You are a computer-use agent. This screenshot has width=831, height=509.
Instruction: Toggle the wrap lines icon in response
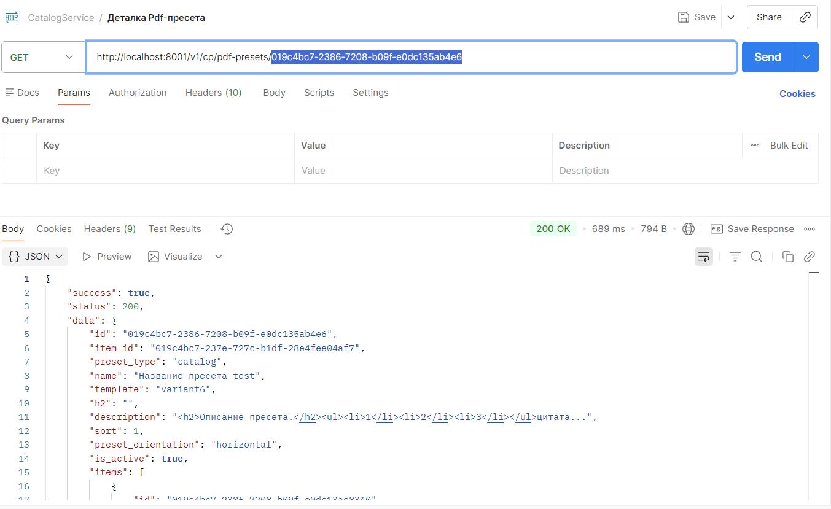704,257
